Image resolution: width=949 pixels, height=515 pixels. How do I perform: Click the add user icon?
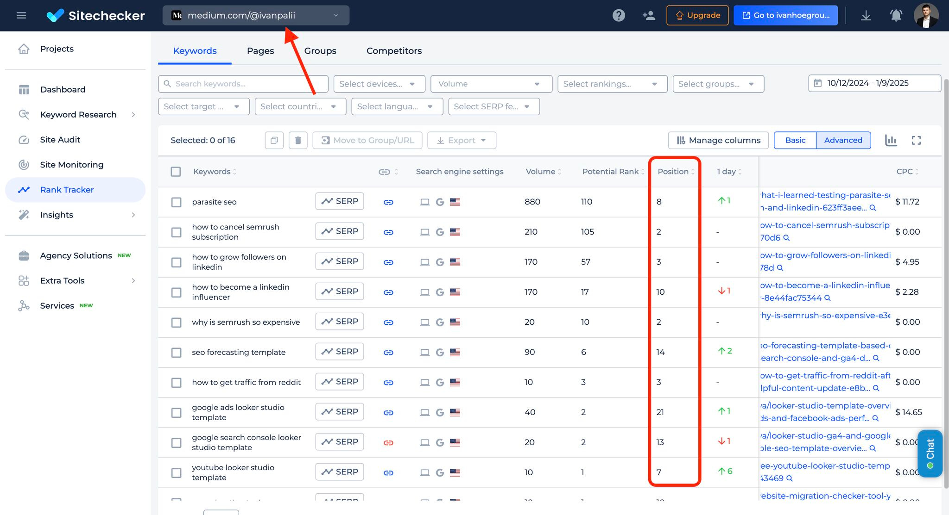pyautogui.click(x=649, y=15)
